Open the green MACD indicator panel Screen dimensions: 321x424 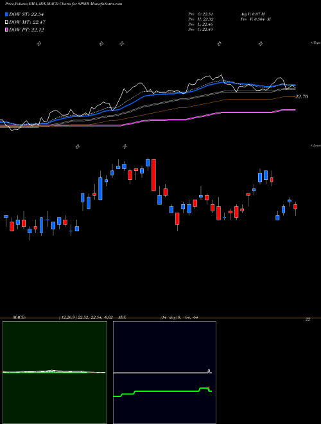click(55, 373)
